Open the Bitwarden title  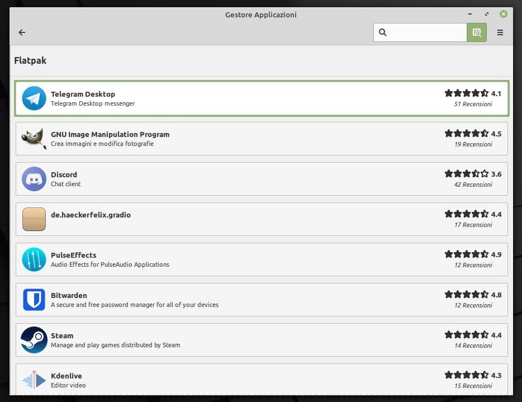[69, 295]
